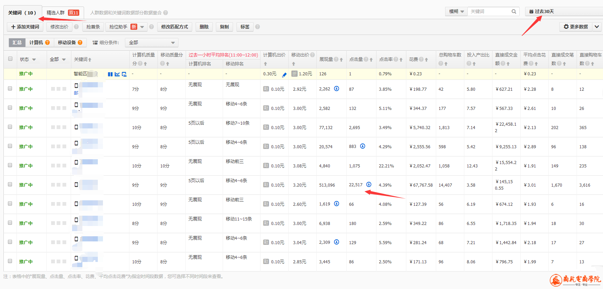Click the 添加关键词 button
Screen dimensions: 603x289
point(25,27)
